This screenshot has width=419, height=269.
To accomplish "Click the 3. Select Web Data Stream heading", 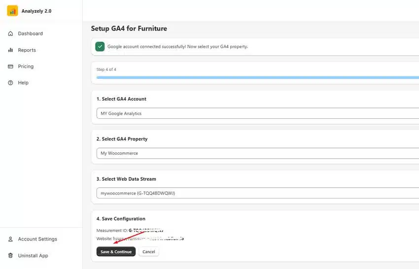I will click(126, 179).
